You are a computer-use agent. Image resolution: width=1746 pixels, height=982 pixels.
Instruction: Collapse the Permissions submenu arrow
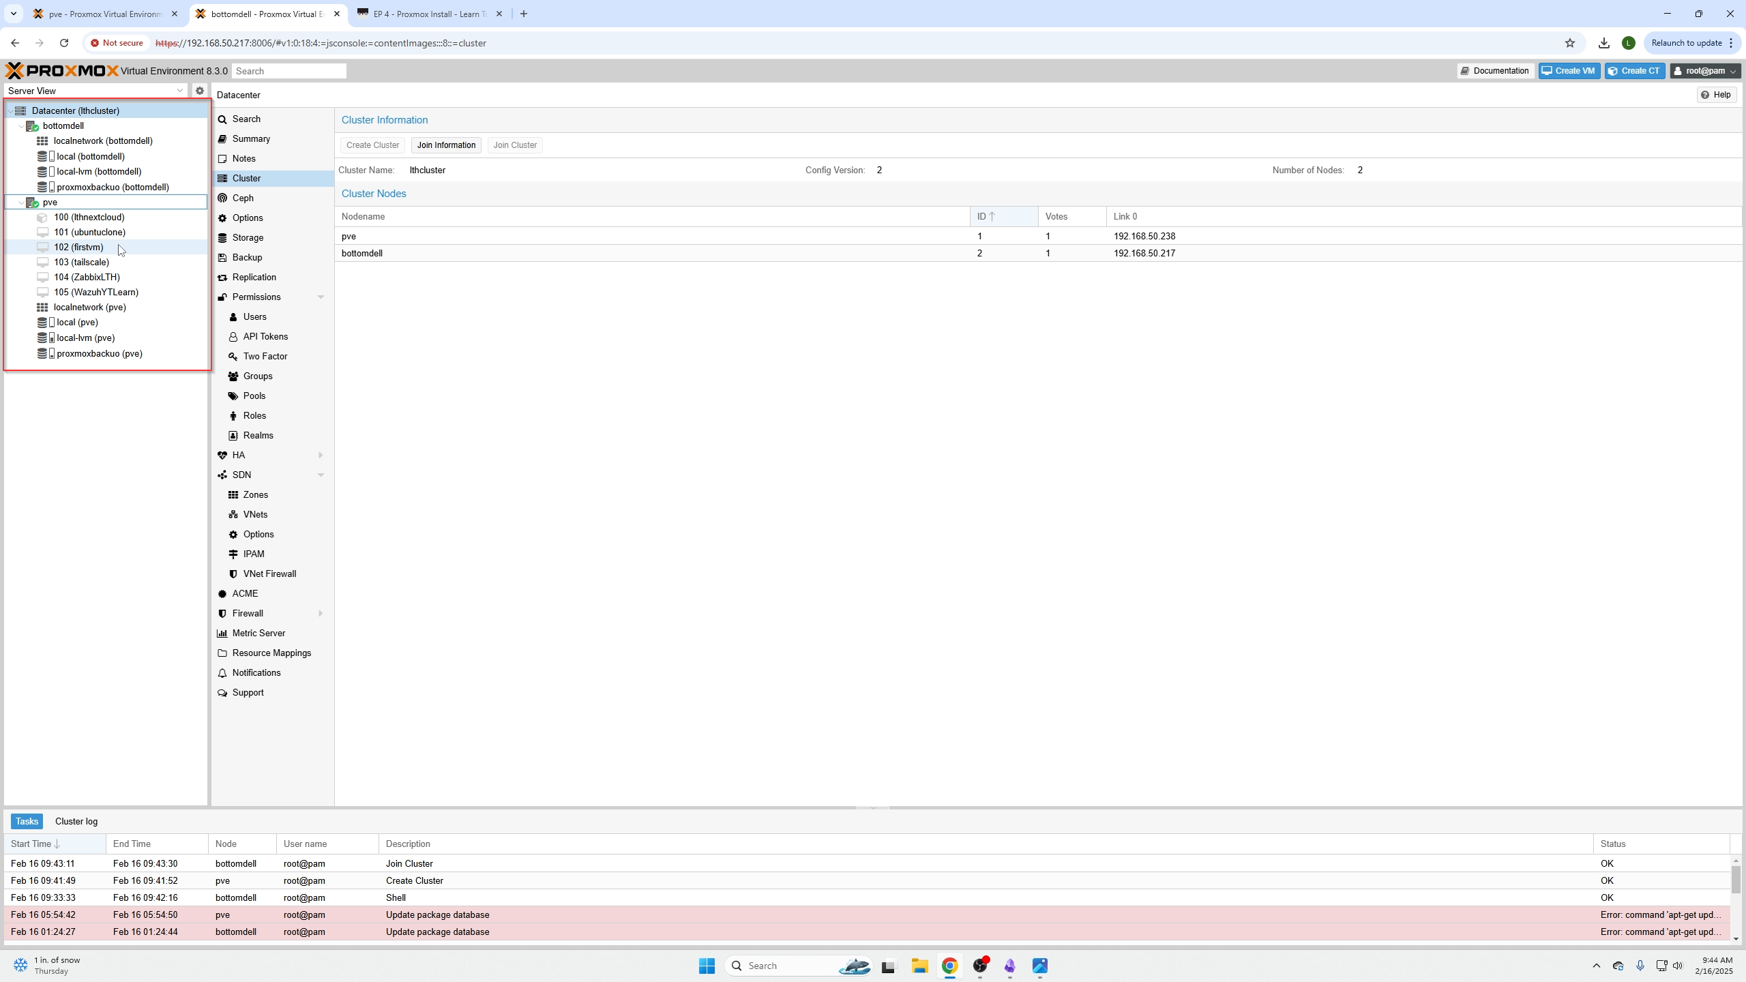click(321, 297)
